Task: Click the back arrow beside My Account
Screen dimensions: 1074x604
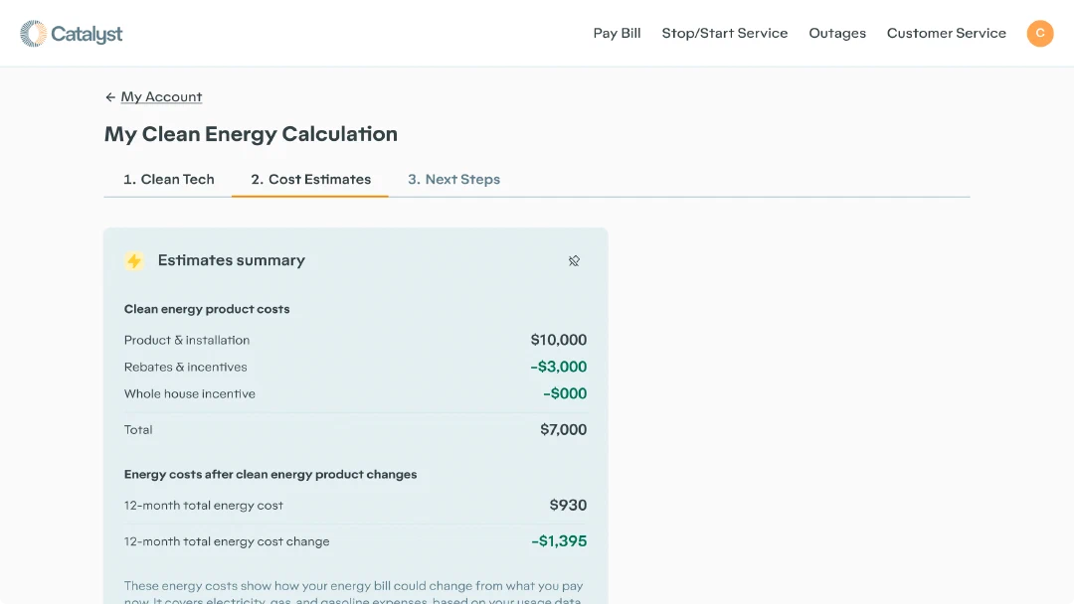Action: coord(110,97)
